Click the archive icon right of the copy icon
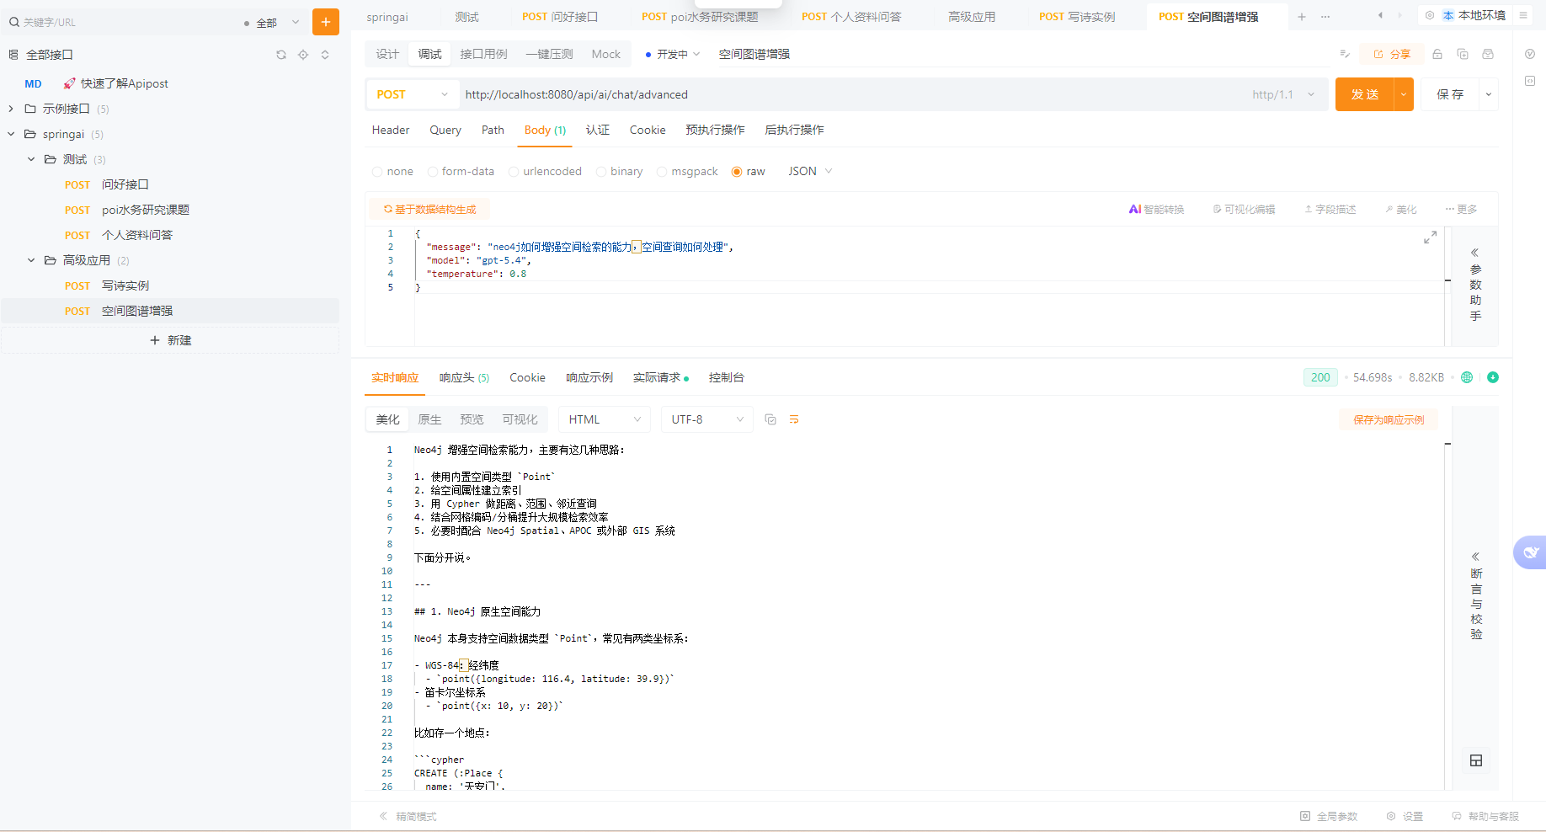Screen dimensions: 1546x832 coord(1488,54)
